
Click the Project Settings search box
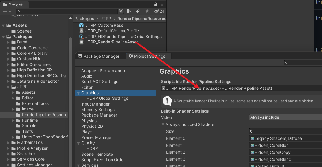[303, 63]
